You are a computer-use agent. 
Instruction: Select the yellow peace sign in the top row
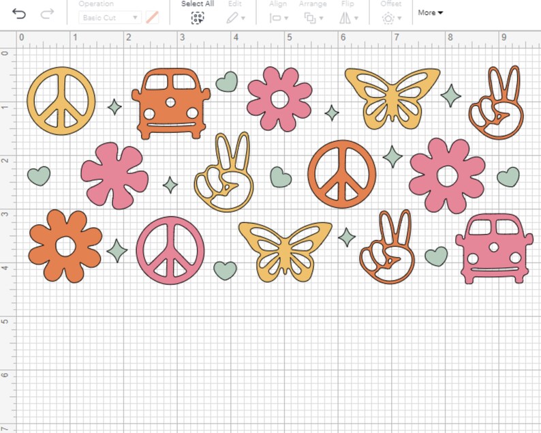coord(61,101)
